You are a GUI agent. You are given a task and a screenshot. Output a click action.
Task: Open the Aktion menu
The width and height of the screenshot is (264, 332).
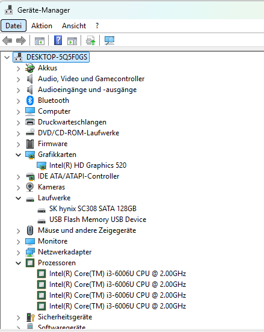[41, 26]
